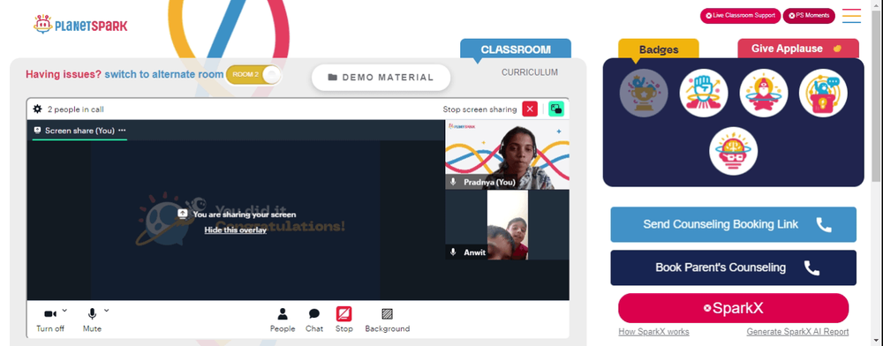
Task: Mute the microphone
Action: pos(93,320)
